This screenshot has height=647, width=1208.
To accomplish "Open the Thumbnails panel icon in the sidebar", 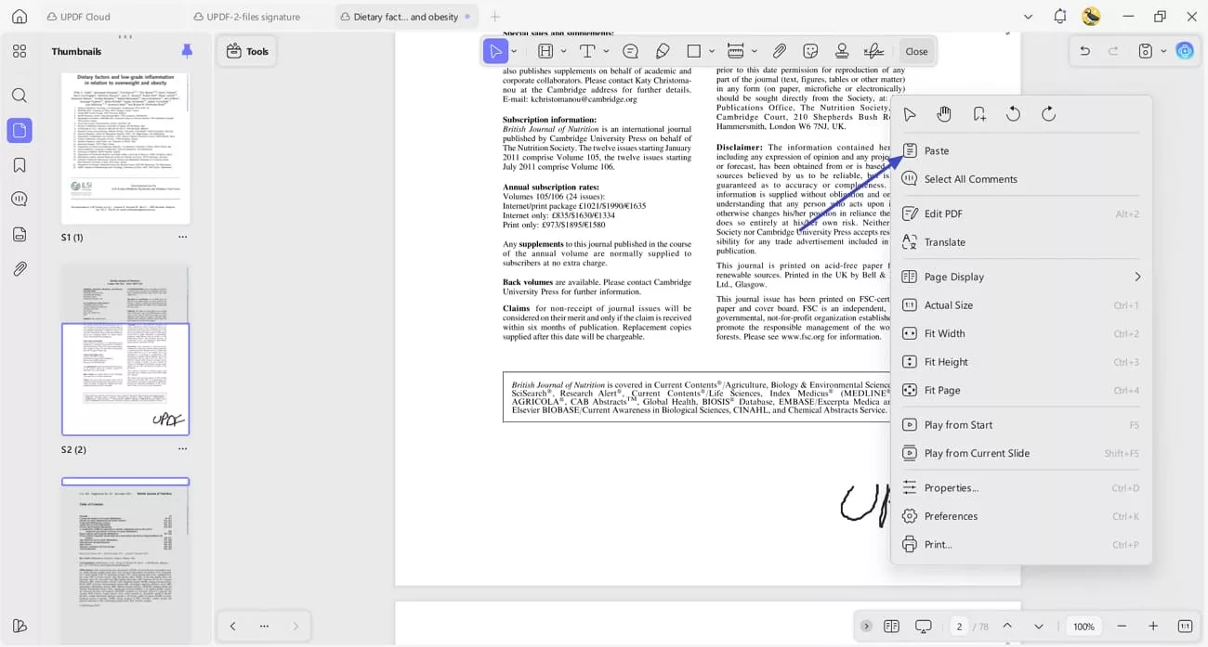I will click(20, 131).
